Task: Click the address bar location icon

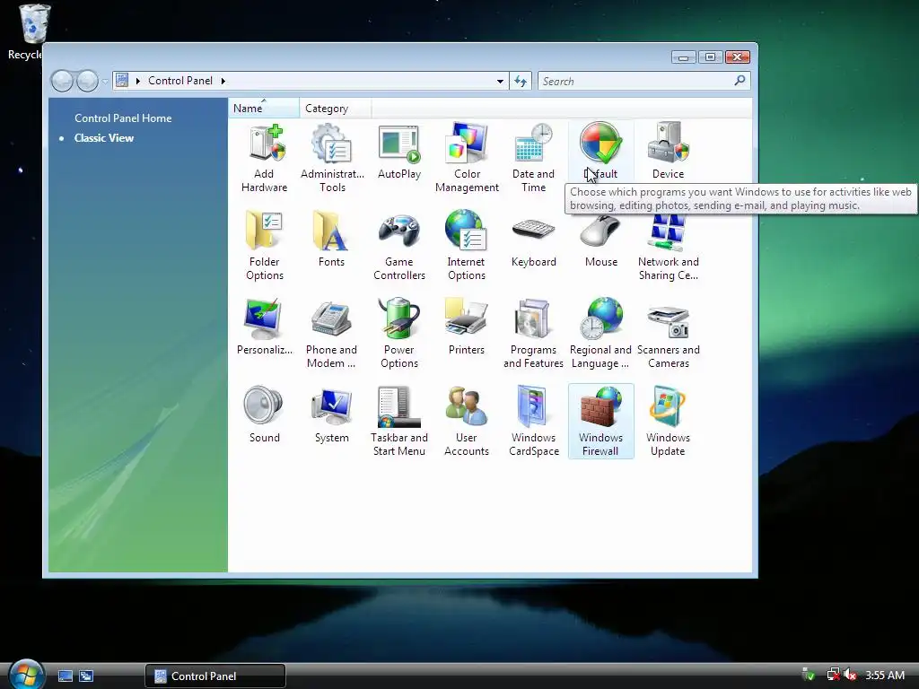Action: pos(122,81)
